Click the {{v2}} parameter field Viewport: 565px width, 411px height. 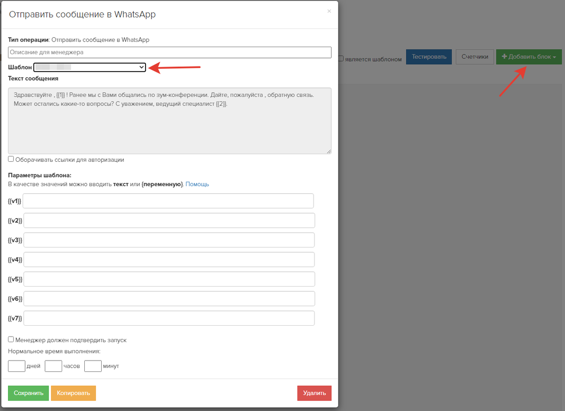click(169, 221)
